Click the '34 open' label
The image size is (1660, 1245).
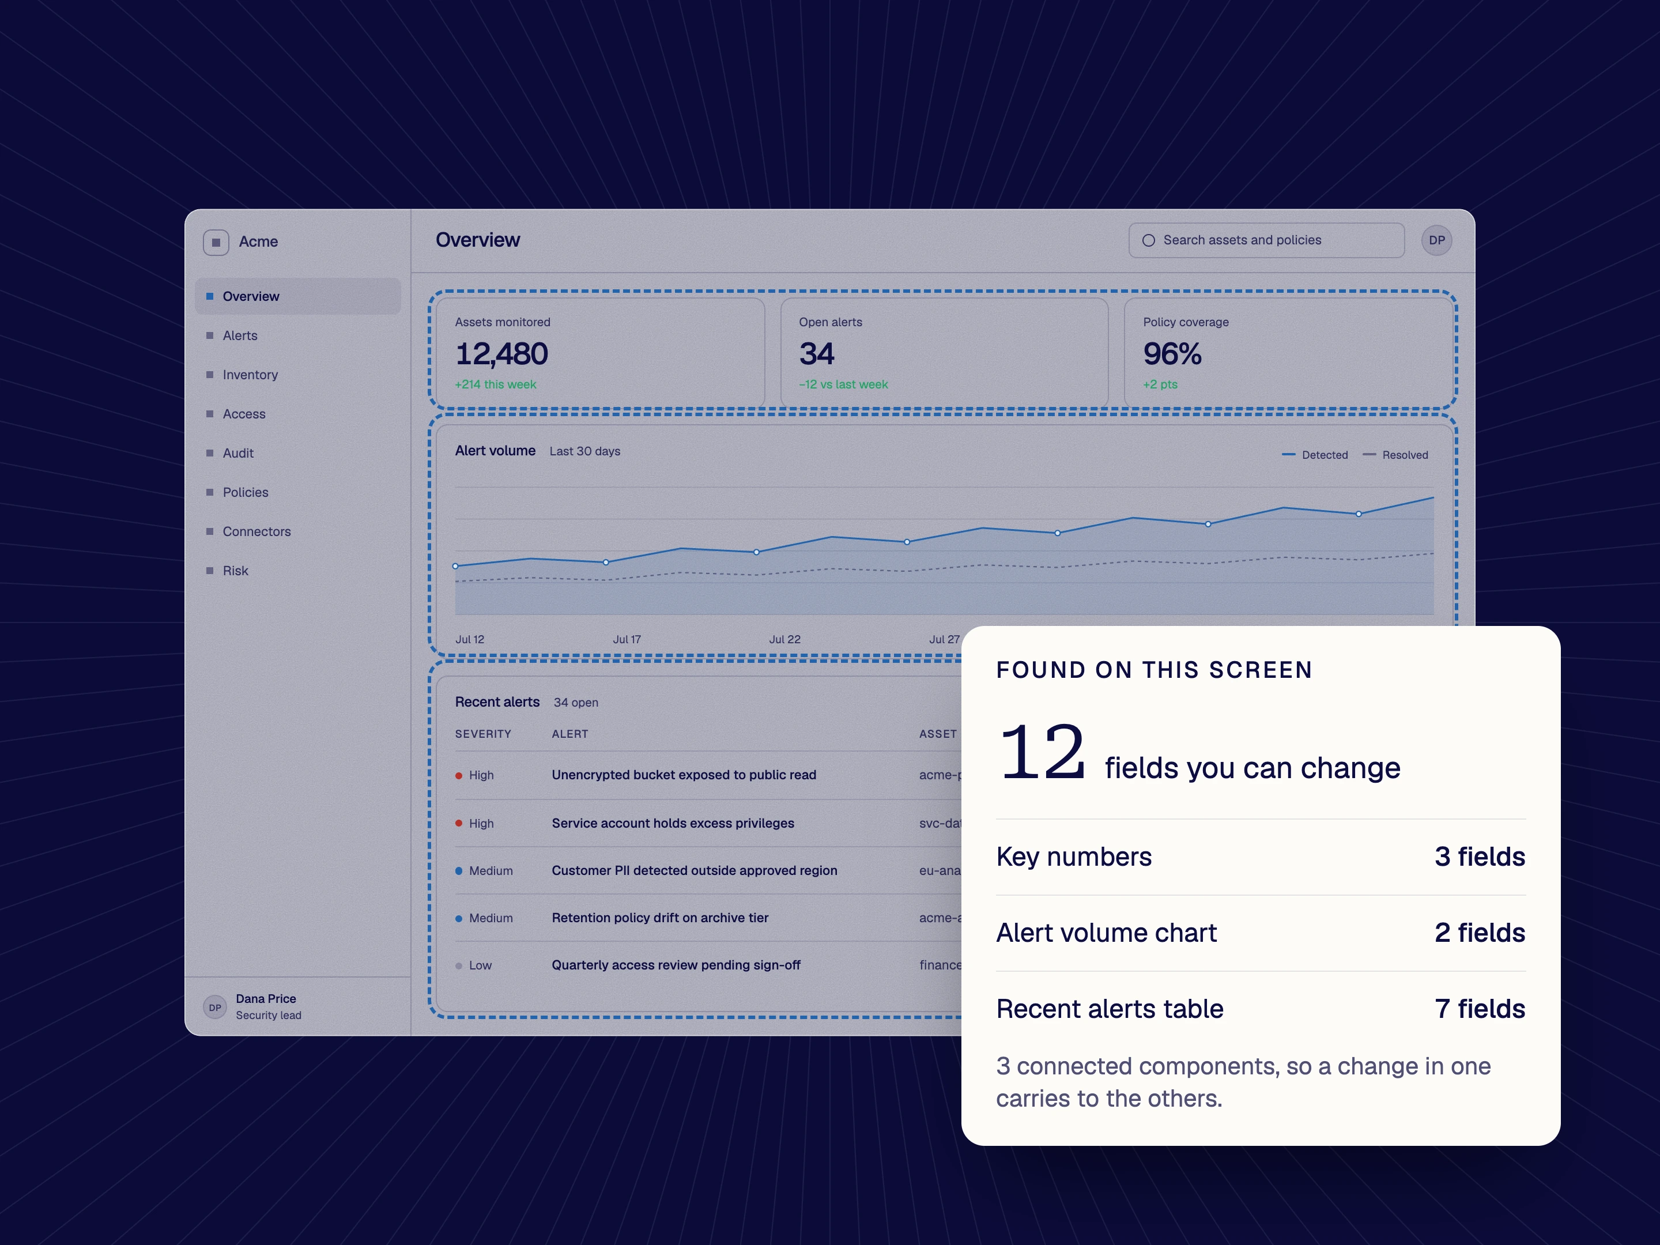point(576,703)
